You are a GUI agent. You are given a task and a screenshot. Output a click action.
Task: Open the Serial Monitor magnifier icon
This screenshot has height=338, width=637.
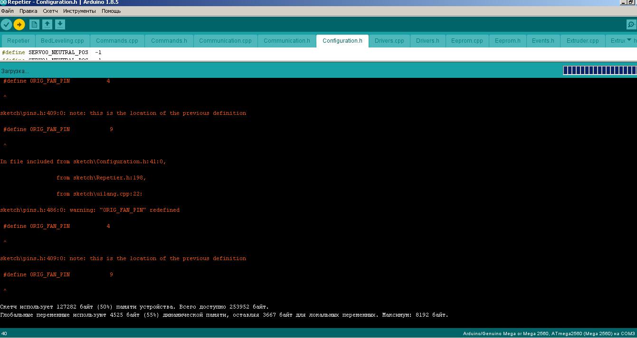click(631, 25)
